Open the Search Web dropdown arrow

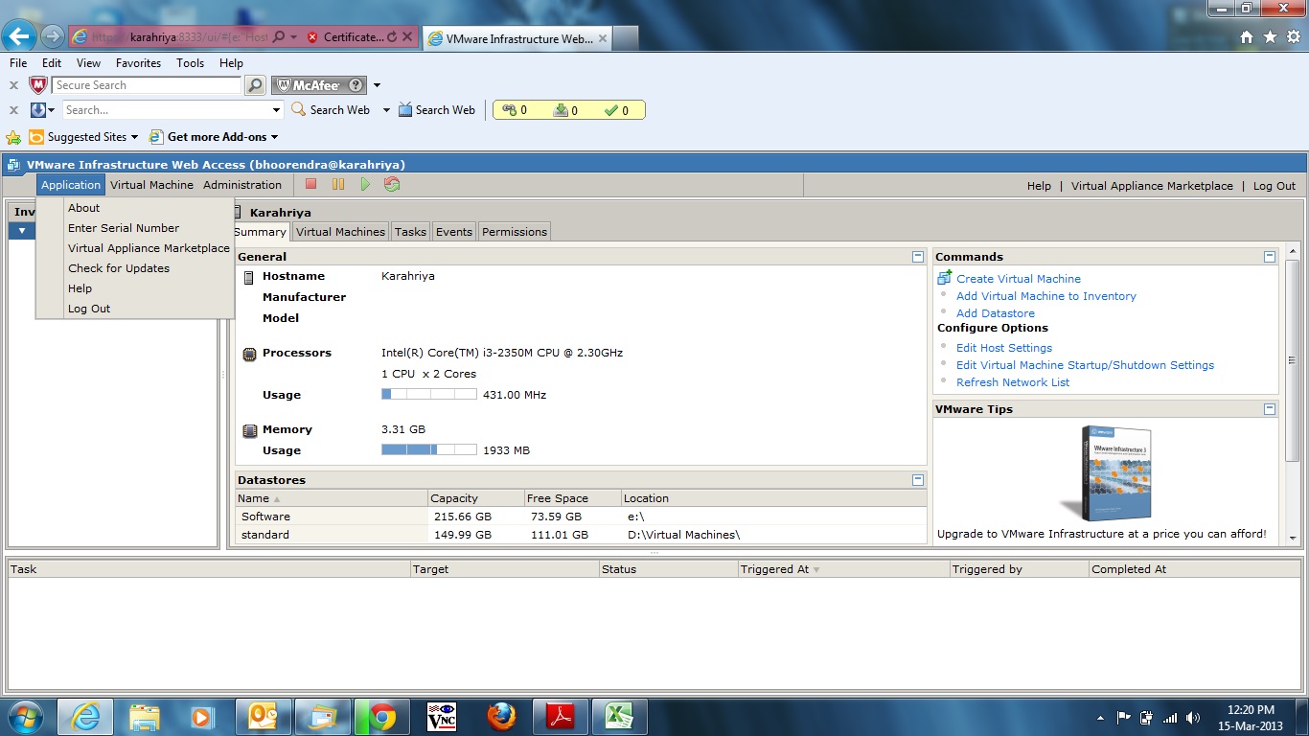[x=386, y=110]
